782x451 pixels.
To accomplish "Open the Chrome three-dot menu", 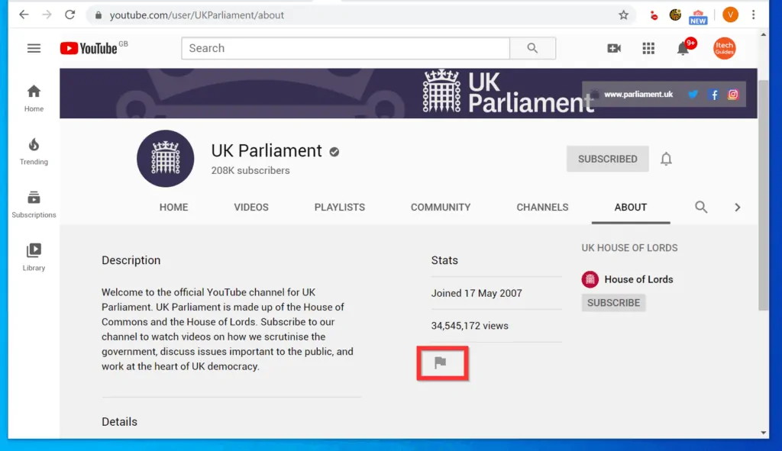I will 754,15.
